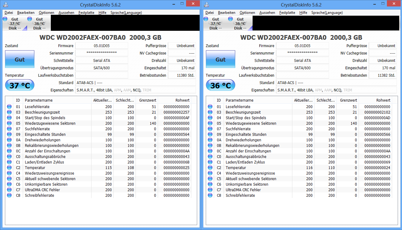Click status orb of Lesefehlerrate, left window
The image size is (402, 230).
[x=9, y=107]
